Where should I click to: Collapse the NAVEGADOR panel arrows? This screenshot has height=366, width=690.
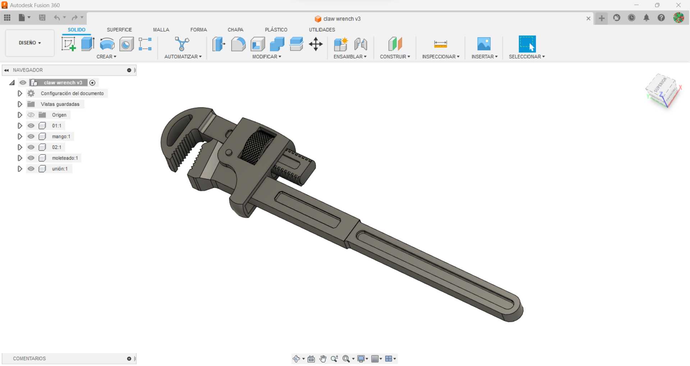6,70
